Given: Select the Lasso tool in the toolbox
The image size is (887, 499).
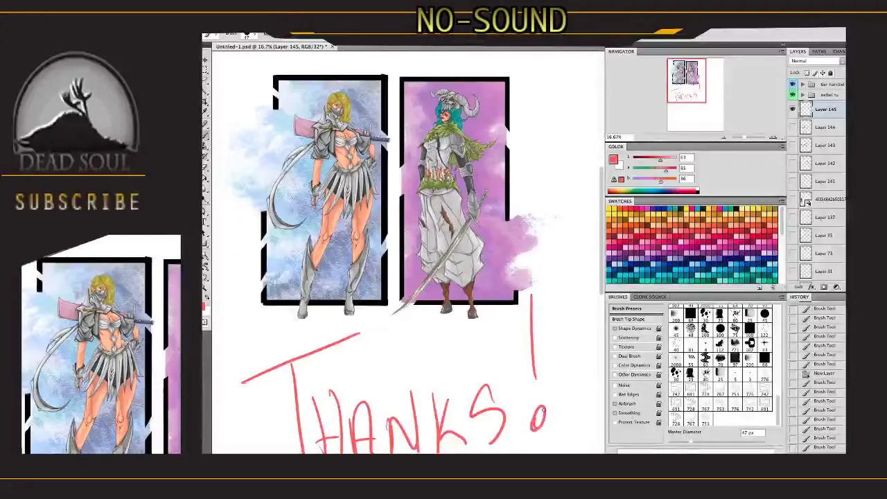Looking at the screenshot, I should coord(206,80).
